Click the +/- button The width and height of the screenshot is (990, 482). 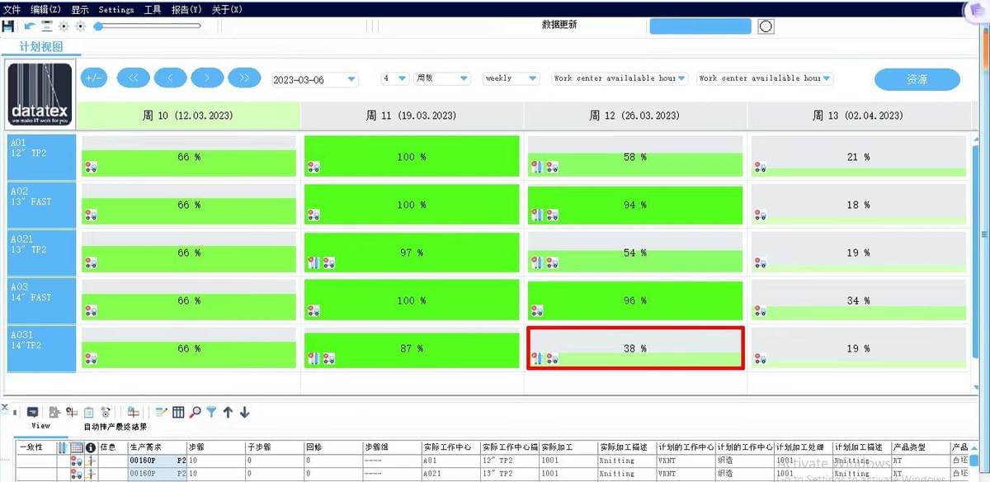point(94,78)
